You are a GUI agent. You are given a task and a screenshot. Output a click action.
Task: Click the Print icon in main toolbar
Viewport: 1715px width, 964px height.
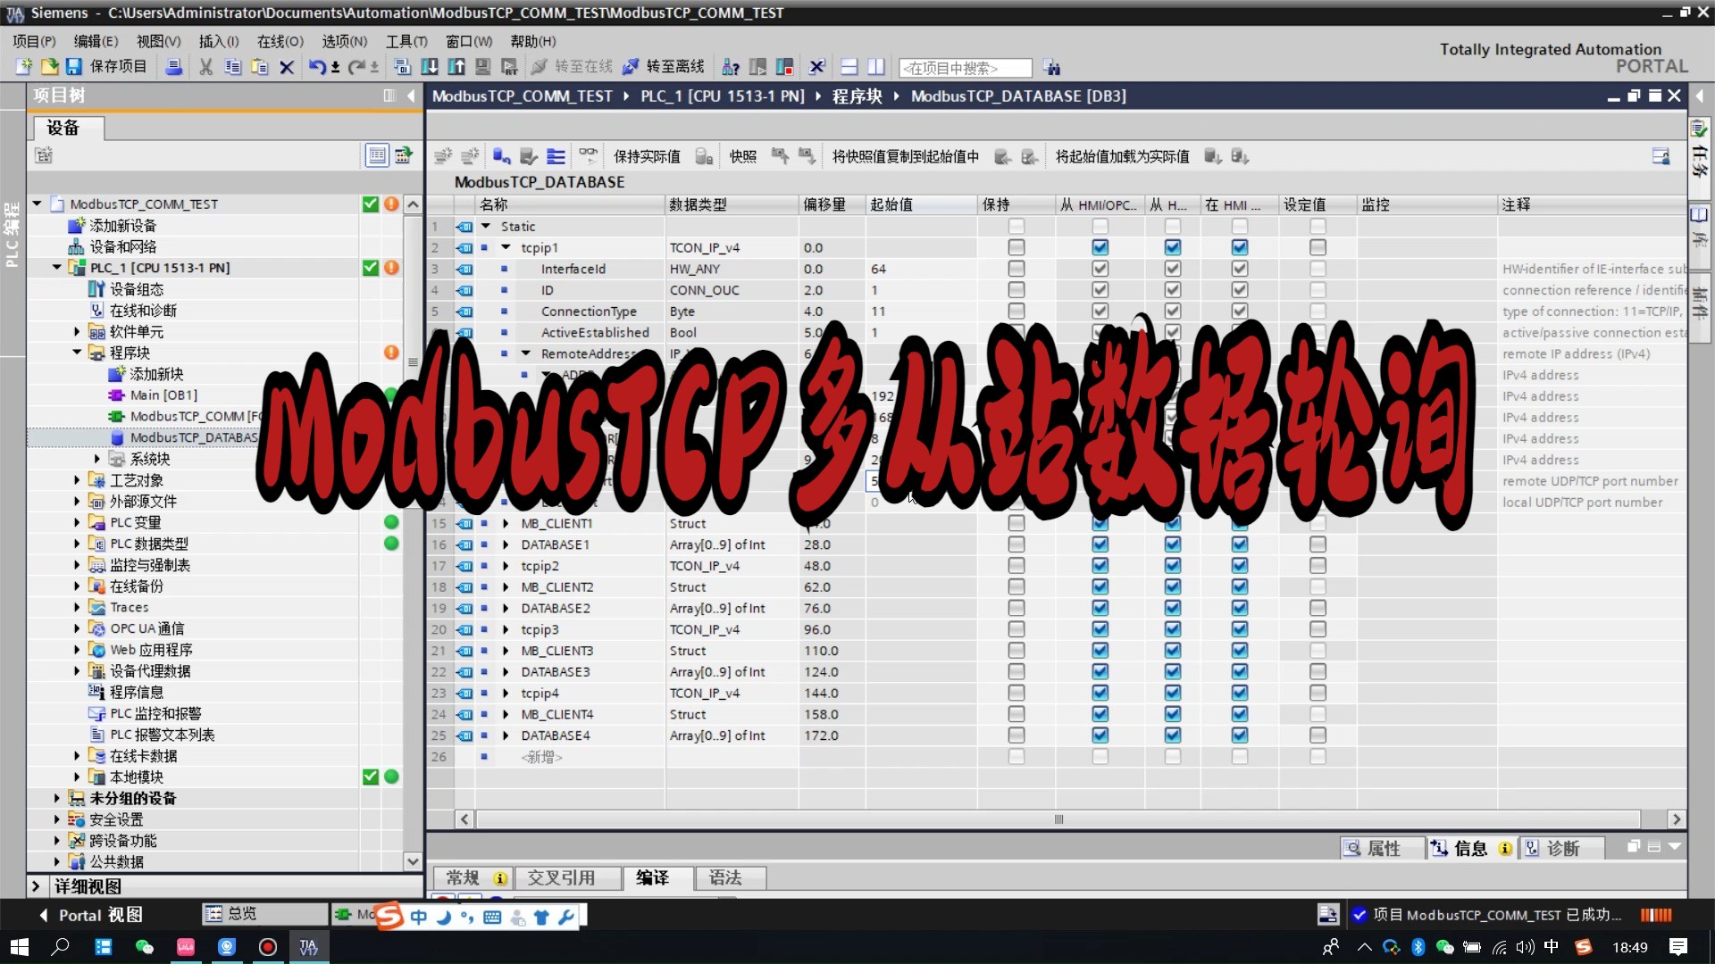pyautogui.click(x=174, y=67)
